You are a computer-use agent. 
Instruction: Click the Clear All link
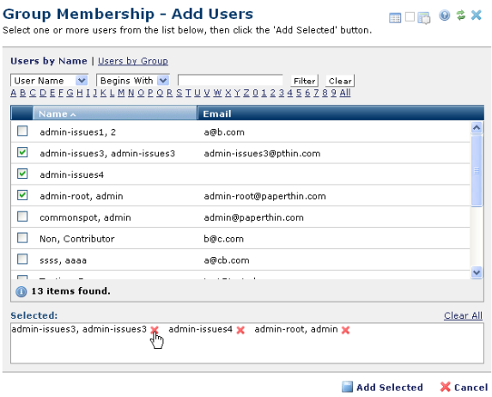pos(463,315)
